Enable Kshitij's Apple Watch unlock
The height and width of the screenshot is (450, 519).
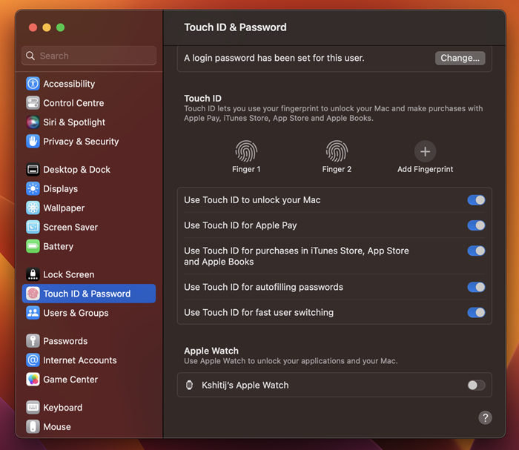point(476,386)
